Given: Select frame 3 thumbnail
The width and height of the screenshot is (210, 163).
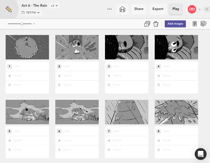Looking at the screenshot, I should click(x=127, y=47).
